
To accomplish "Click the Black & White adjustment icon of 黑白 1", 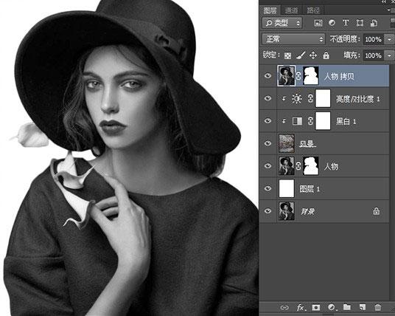I will 297,121.
